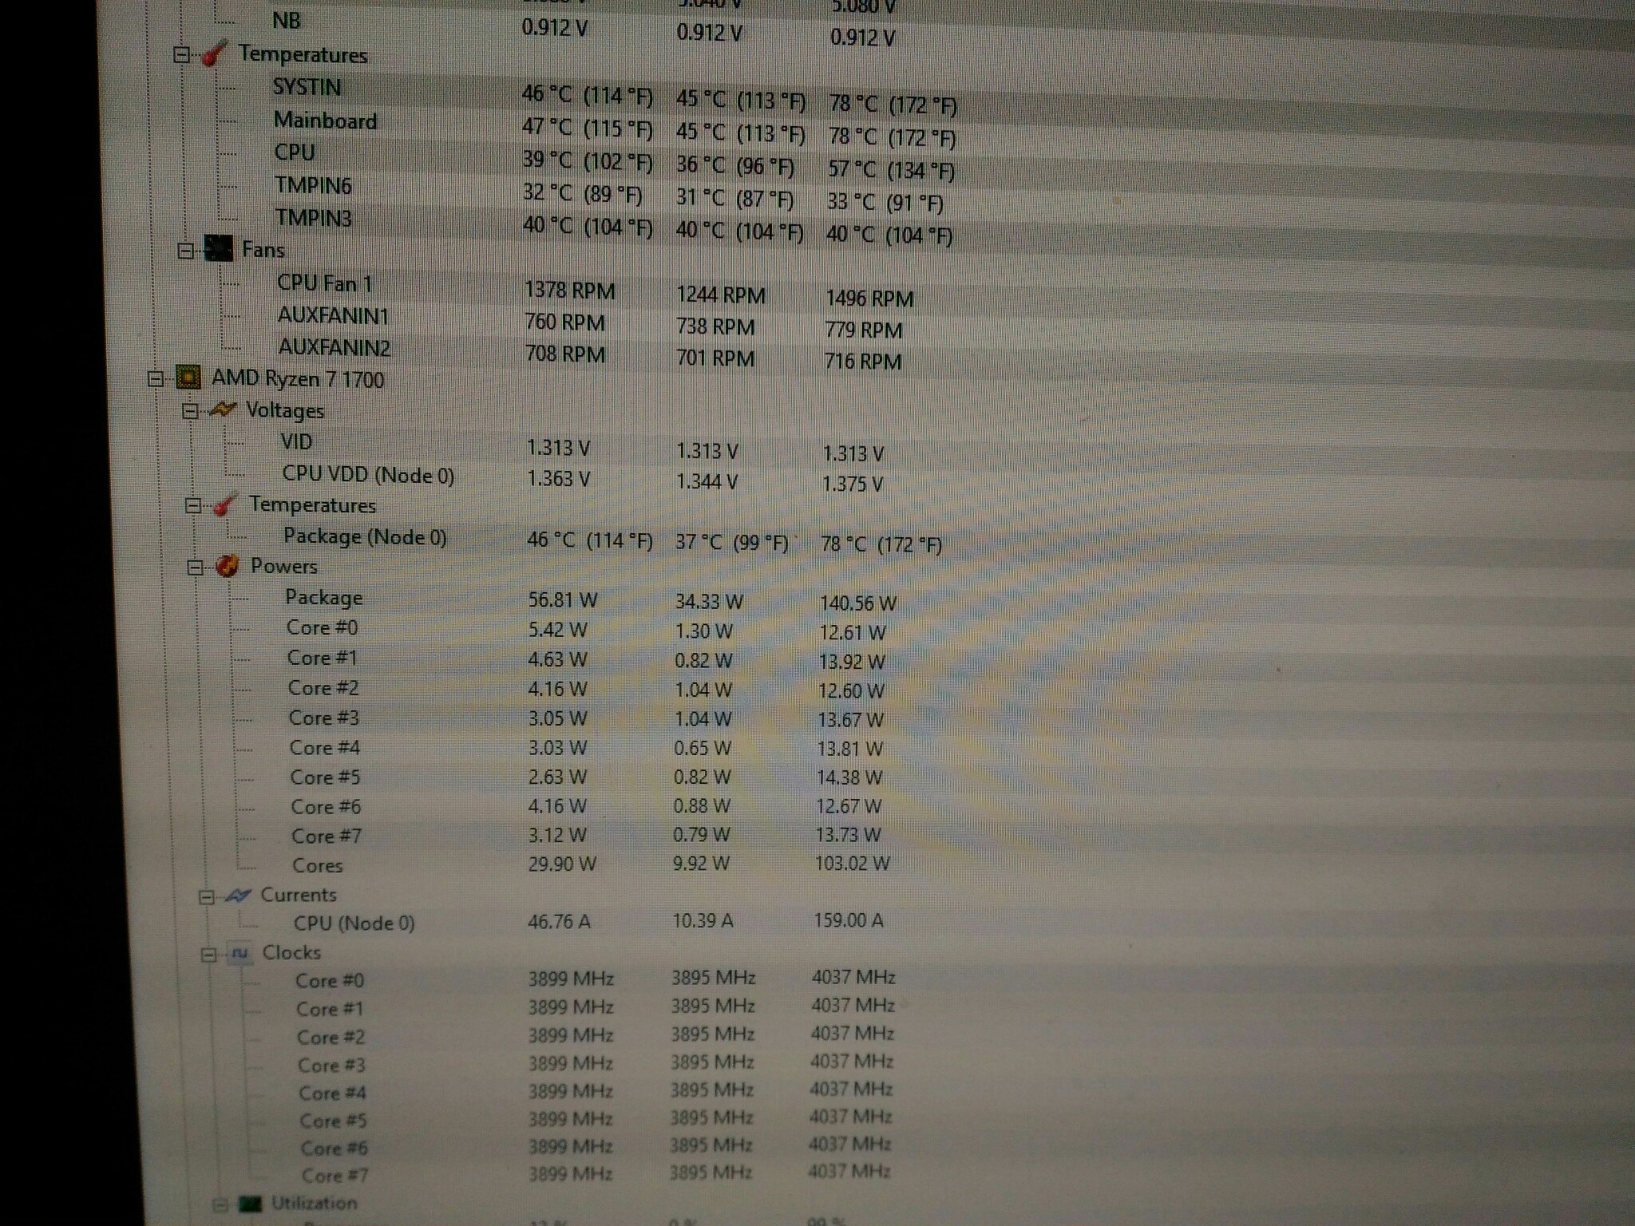Collapse the Powers section

[x=195, y=568]
